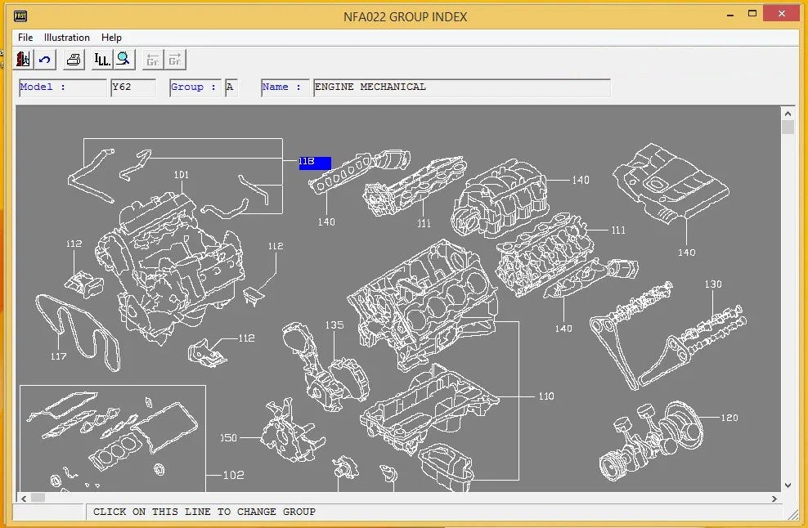Viewport: 808px width, 528px height.
Task: Click the horizontal scrollbar right arrow
Action: (x=774, y=498)
